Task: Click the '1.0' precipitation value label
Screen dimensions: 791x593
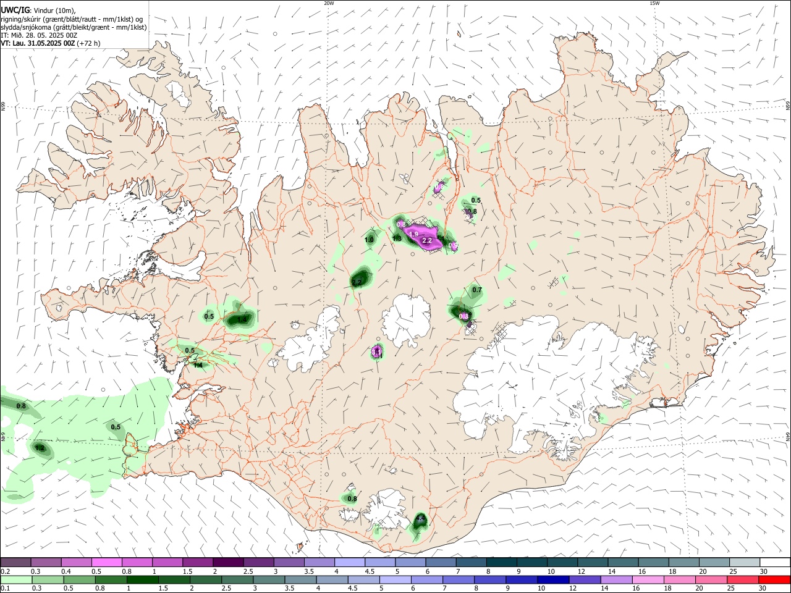Action: click(370, 240)
